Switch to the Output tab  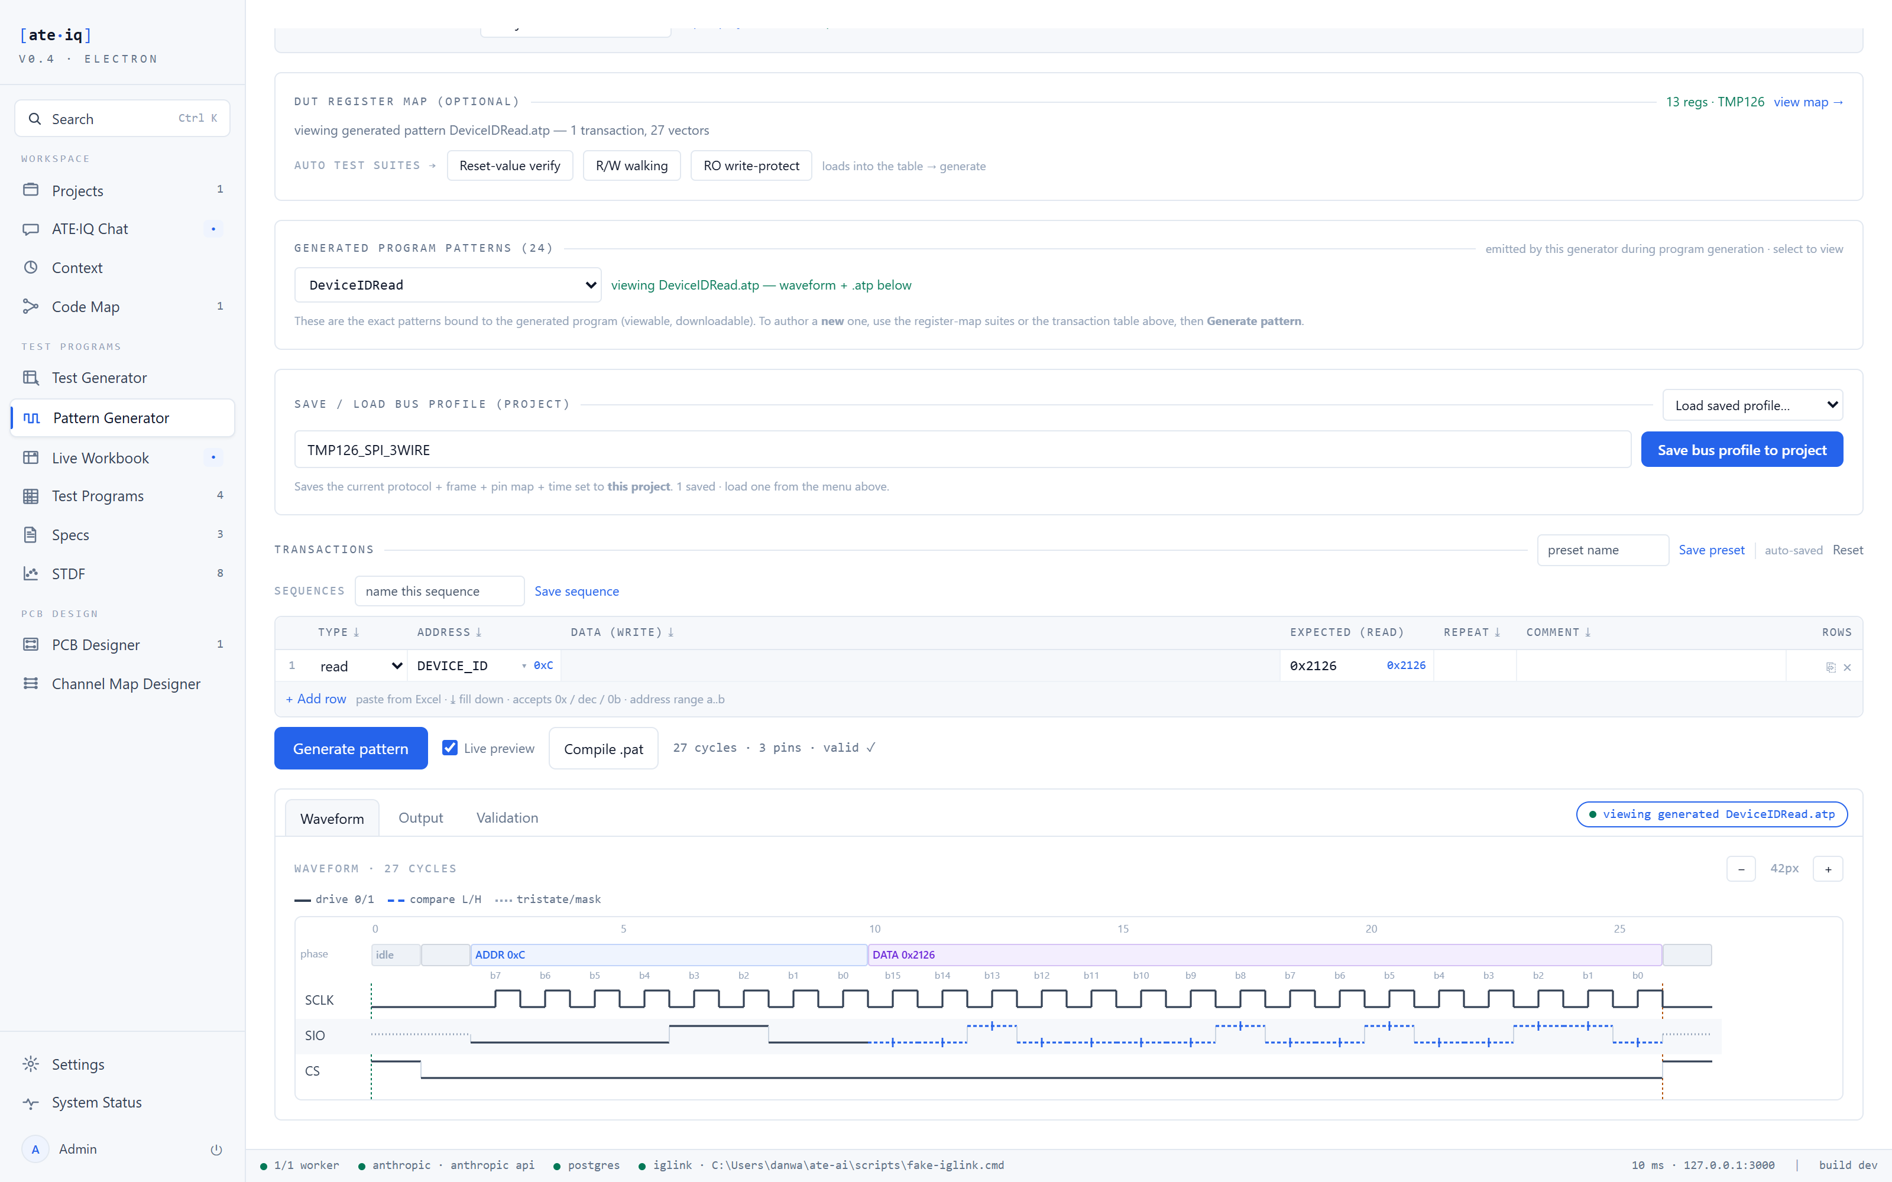click(x=420, y=818)
